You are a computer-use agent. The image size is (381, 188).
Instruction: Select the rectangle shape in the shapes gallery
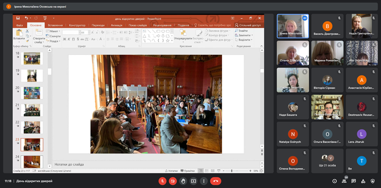158,31
